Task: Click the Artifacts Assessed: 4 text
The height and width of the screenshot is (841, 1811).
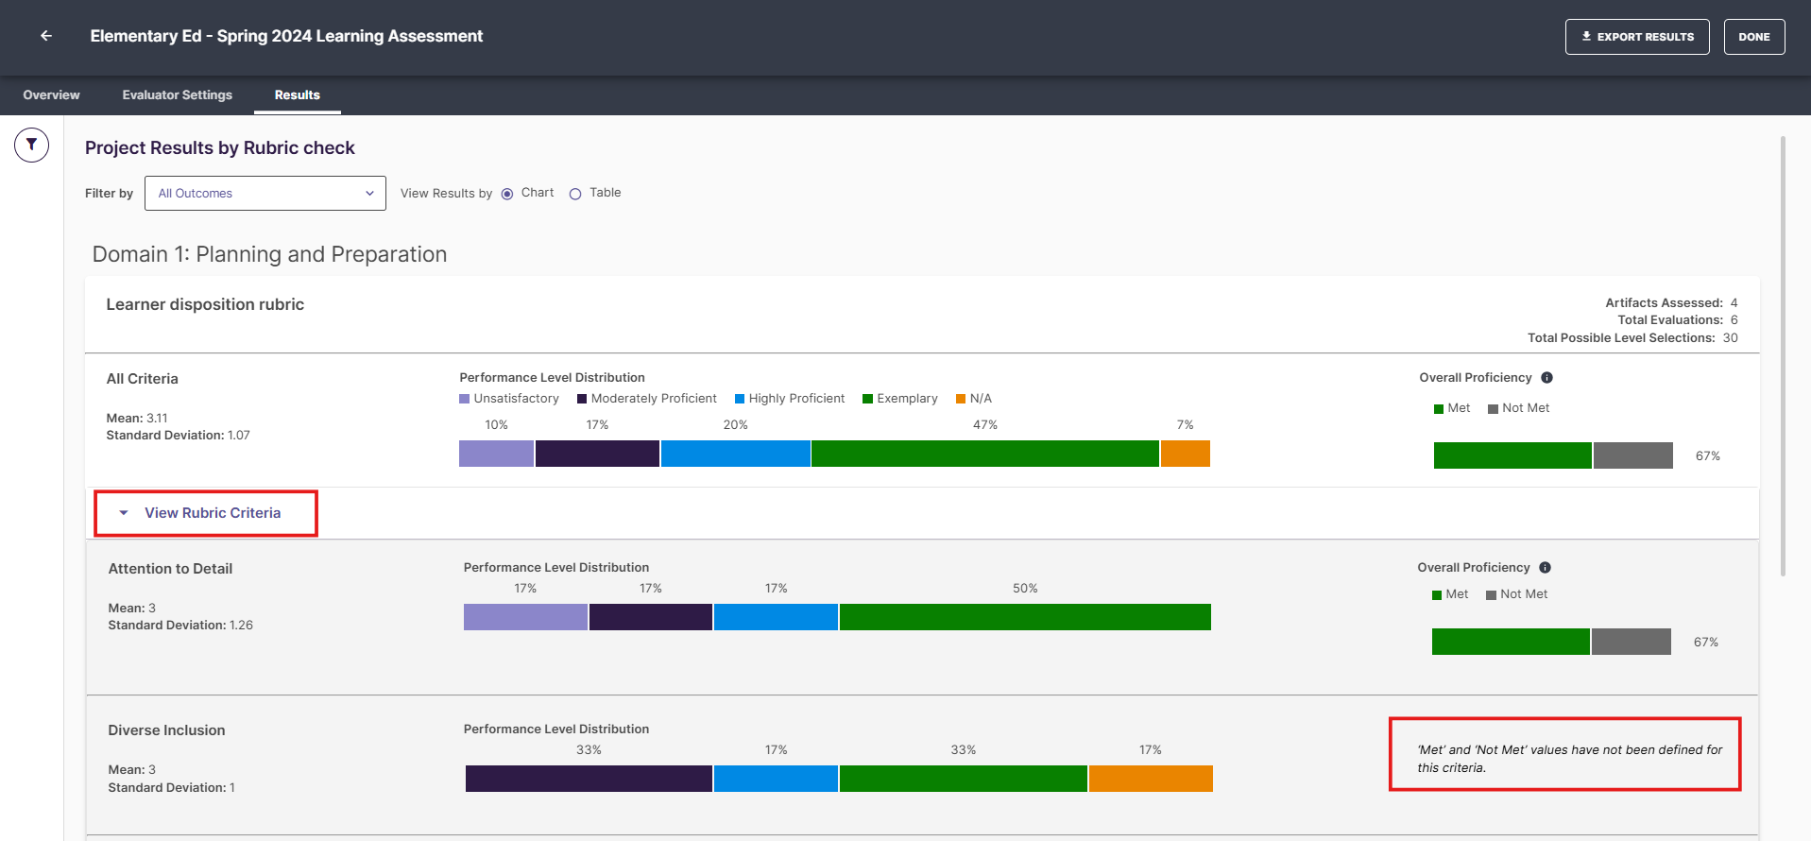Action: [1671, 303]
